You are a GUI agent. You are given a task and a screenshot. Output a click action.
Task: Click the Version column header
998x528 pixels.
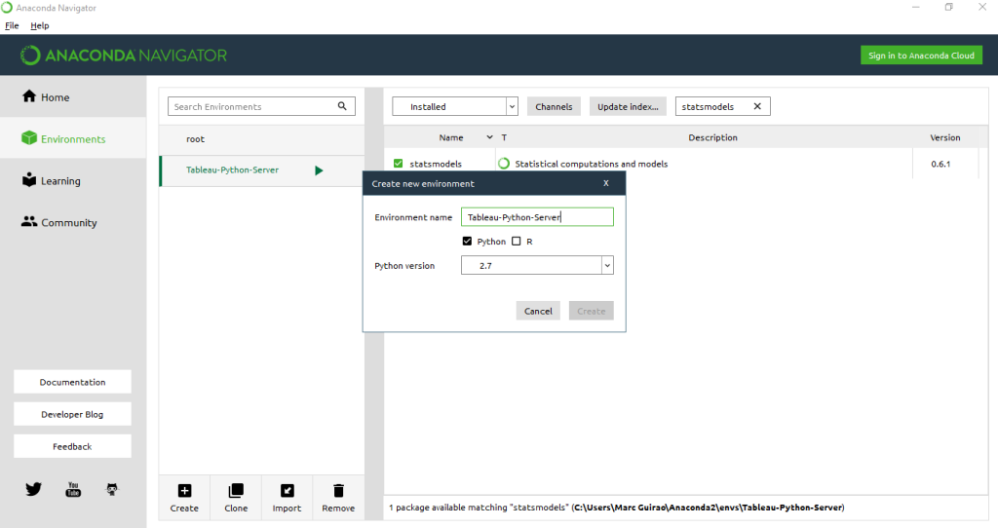(944, 137)
